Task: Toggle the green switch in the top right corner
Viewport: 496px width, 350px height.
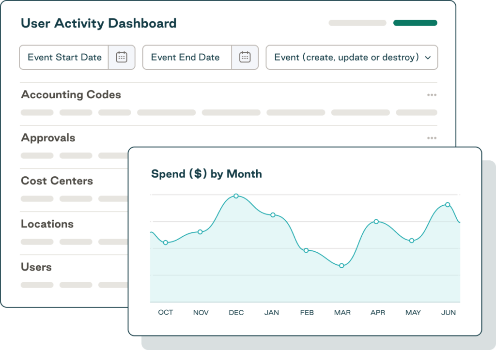Action: coord(415,22)
